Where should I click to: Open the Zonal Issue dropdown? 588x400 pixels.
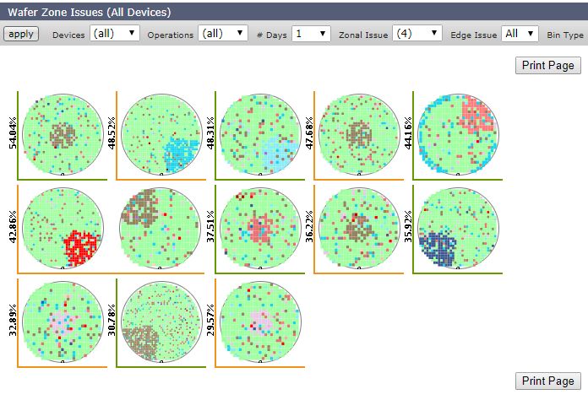pyautogui.click(x=417, y=34)
